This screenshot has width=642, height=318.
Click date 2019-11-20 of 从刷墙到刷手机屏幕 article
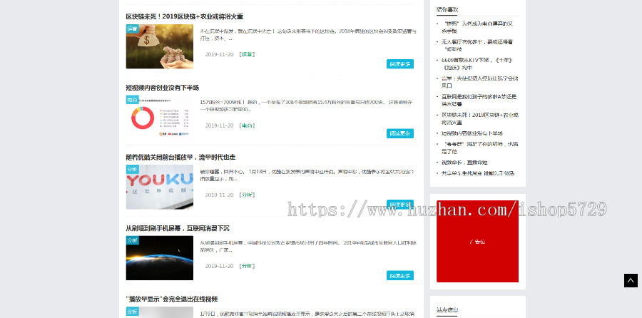pyautogui.click(x=219, y=266)
